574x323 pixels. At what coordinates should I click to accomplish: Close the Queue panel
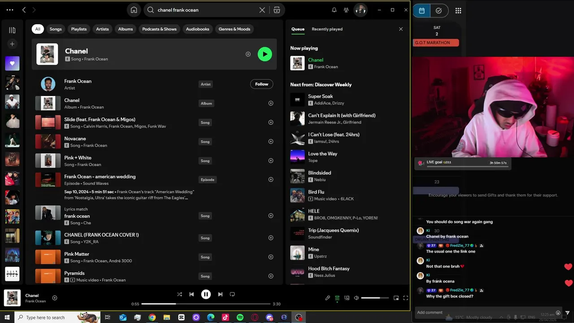coord(401,29)
